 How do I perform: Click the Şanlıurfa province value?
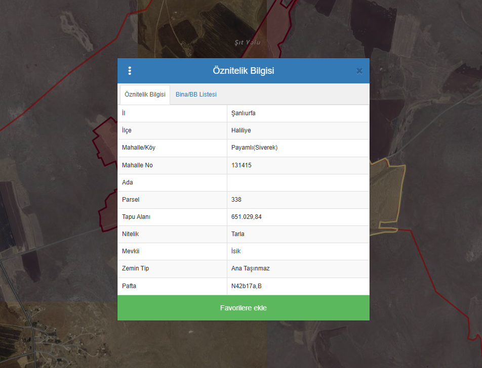tap(244, 113)
